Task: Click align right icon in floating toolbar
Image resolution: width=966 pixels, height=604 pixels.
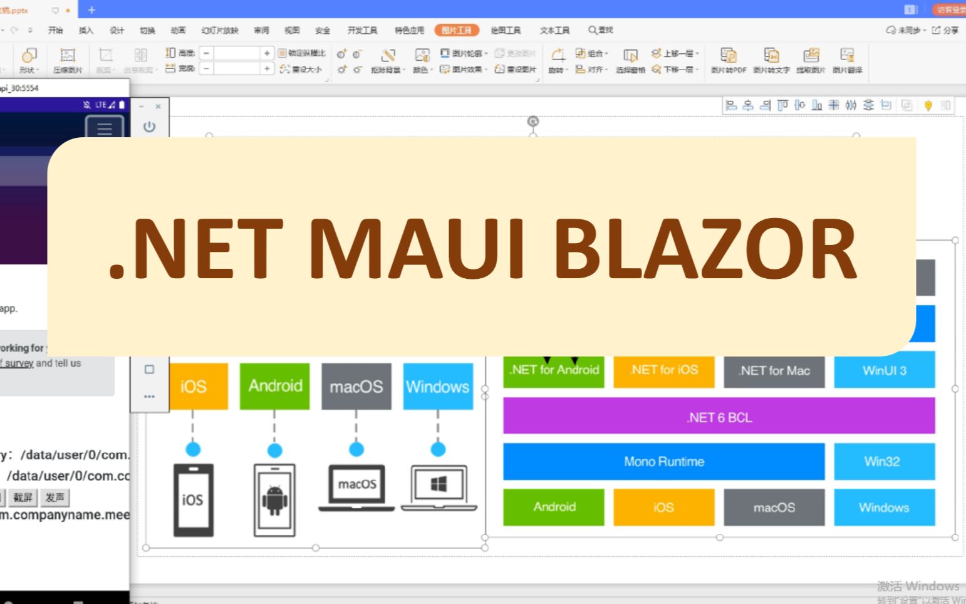Action: tap(765, 105)
